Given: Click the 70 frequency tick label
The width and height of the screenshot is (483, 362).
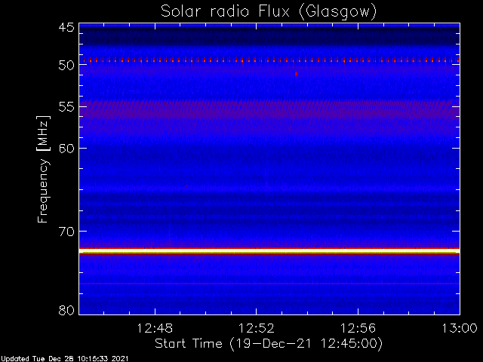Looking at the screenshot, I should [x=66, y=232].
